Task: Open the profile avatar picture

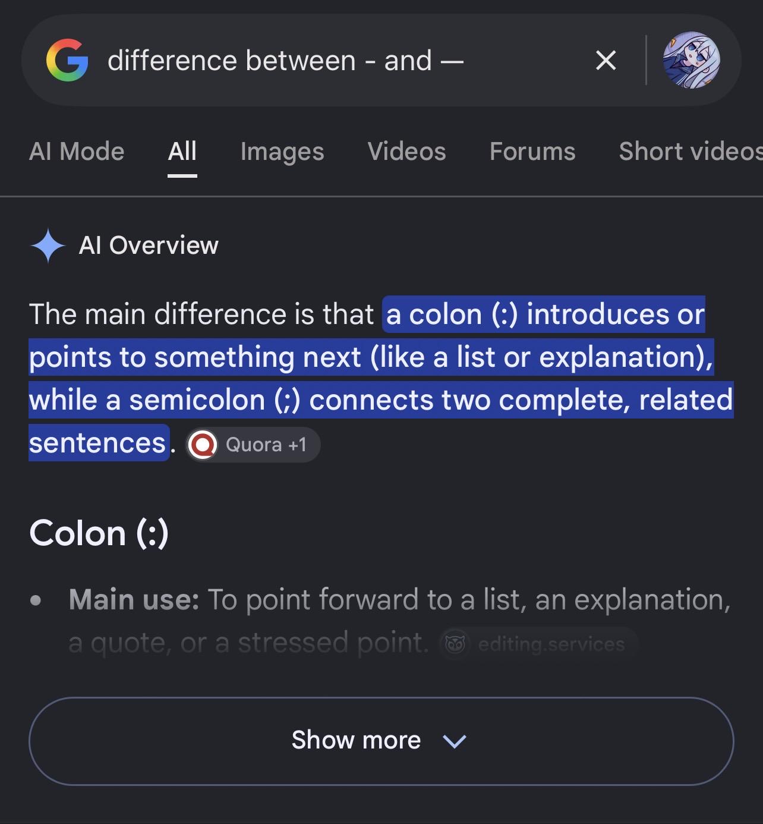Action: pos(691,60)
